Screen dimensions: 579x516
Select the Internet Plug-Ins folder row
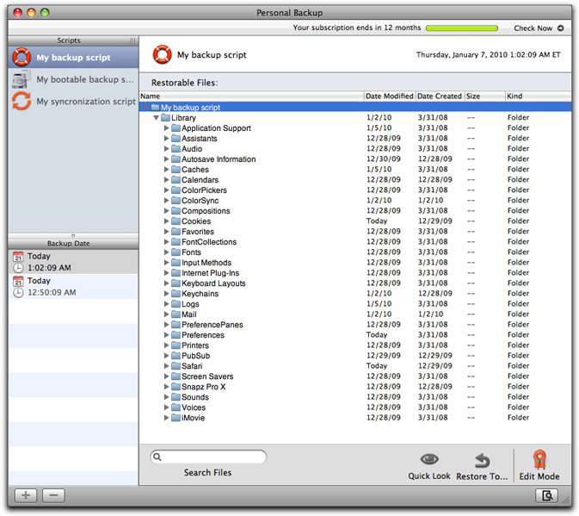[355, 273]
